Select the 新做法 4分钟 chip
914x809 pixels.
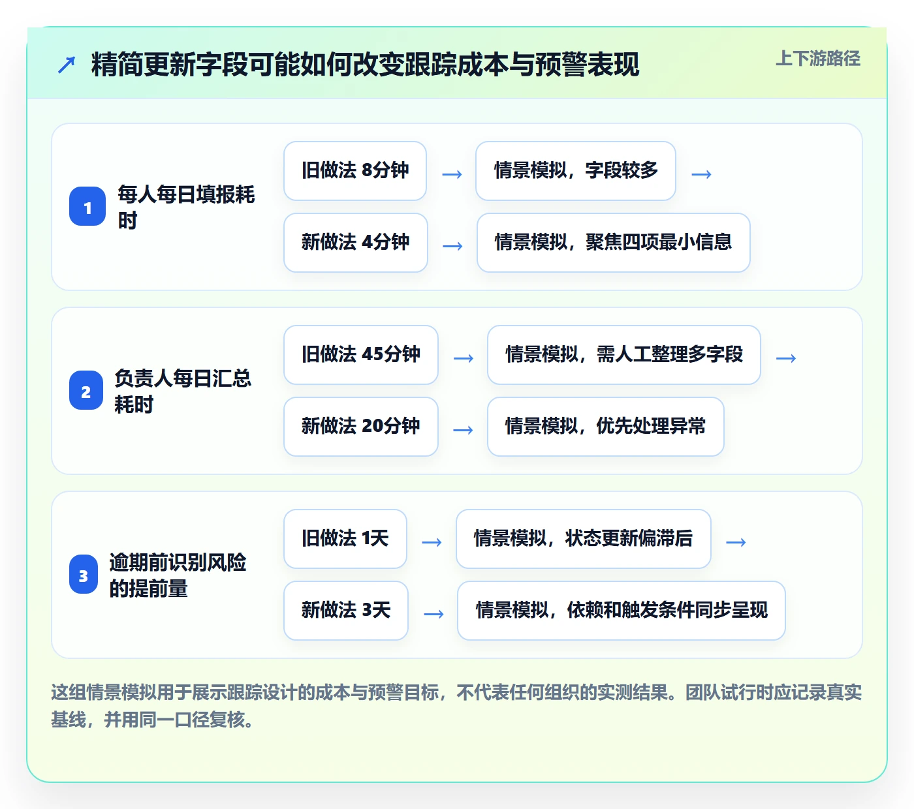point(356,243)
